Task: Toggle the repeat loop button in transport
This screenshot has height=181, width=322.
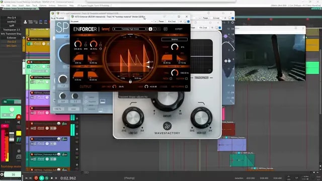Action: tap(47, 178)
